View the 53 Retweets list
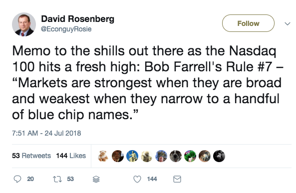The image size is (296, 193). tap(31, 156)
